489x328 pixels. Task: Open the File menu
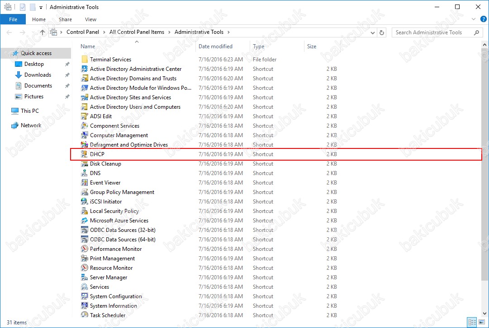point(13,19)
